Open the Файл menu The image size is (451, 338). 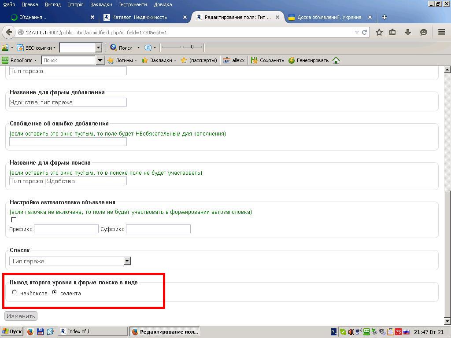(9, 4)
